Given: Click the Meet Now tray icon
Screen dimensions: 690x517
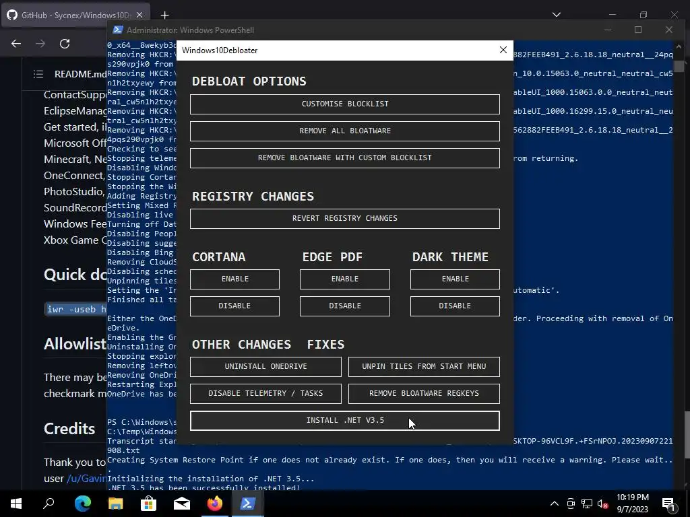Looking at the screenshot, I should coord(571,504).
